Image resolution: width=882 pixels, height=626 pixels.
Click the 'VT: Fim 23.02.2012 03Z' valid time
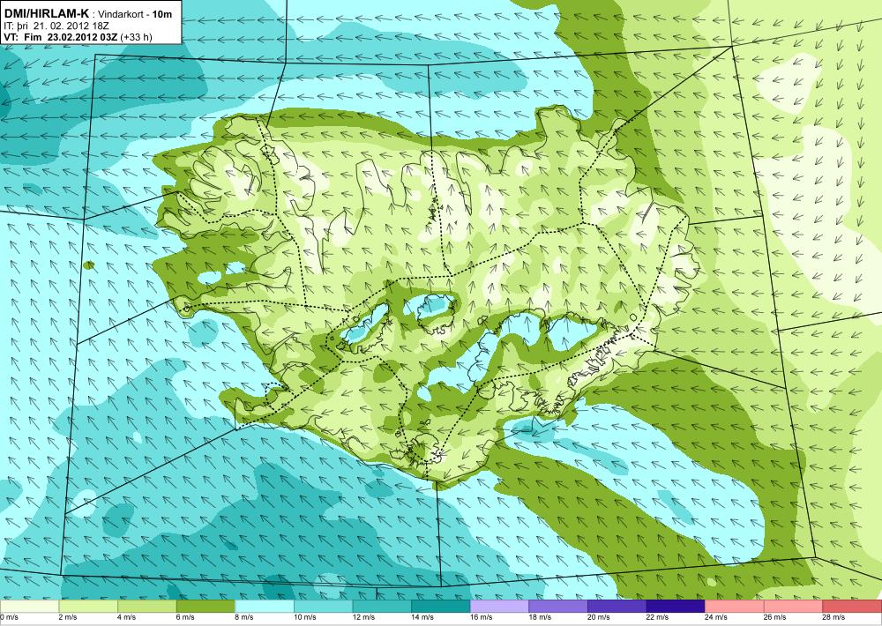(60, 37)
